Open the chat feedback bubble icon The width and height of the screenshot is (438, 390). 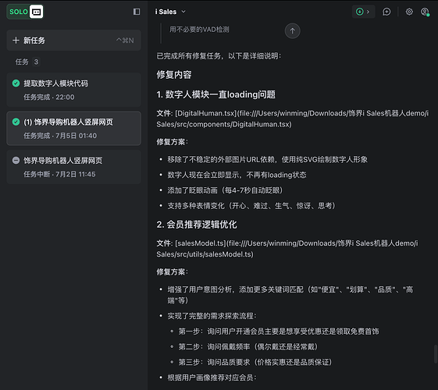(386, 12)
